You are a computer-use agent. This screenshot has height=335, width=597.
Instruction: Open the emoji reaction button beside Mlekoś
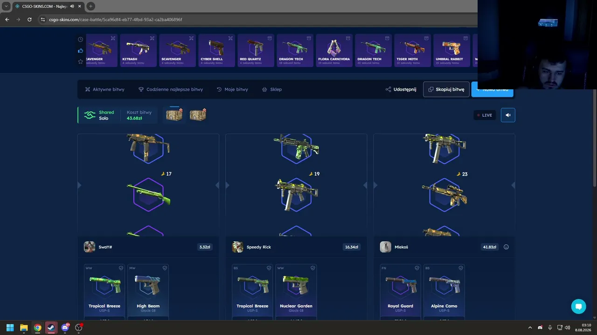click(506, 247)
